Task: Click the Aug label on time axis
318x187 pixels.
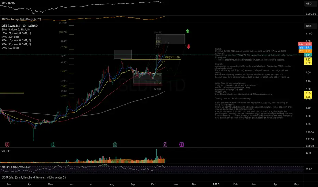Action: point(112,184)
